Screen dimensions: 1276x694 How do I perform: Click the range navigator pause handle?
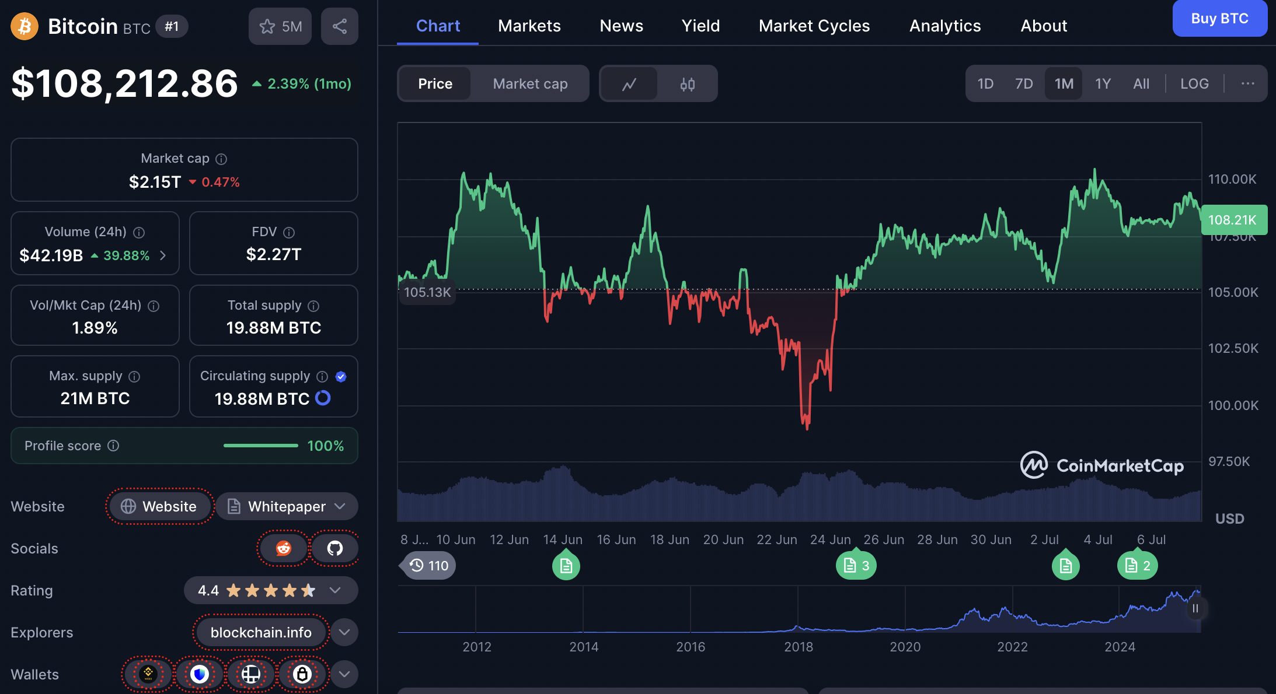pos(1195,608)
